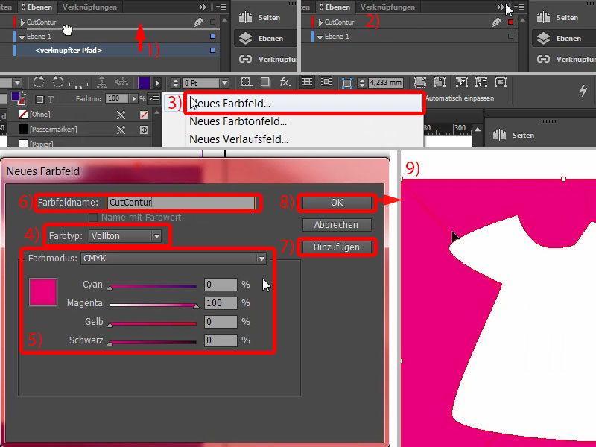Collapse right Ebene 1 layer triangle
This screenshot has height=447, width=596.
(320, 37)
